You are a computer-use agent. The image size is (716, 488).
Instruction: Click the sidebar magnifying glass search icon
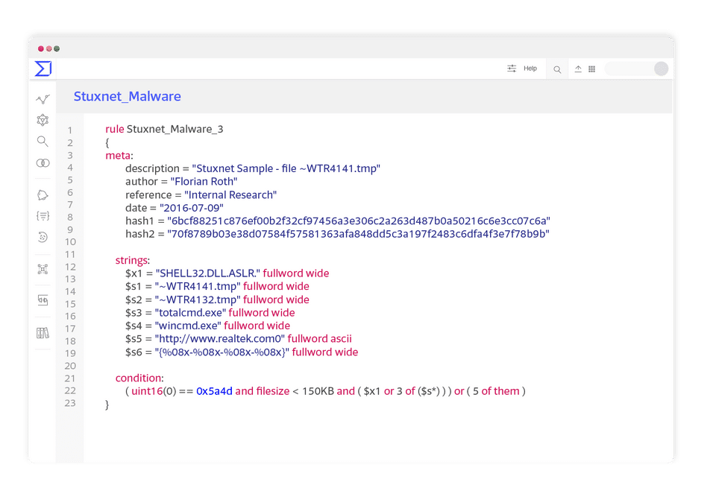(x=43, y=142)
